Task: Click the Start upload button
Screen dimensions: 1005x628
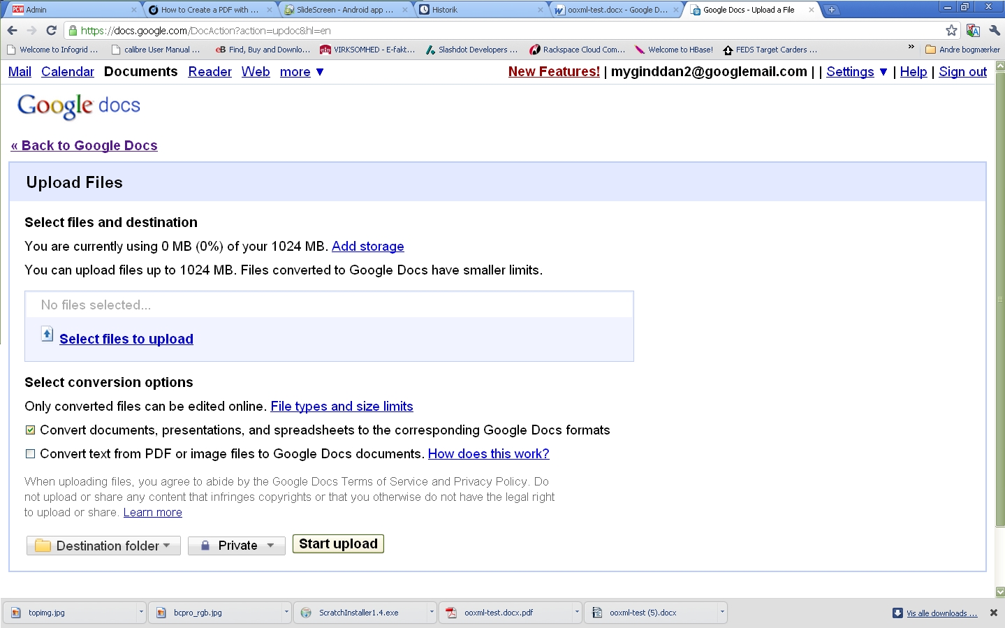Action: click(338, 544)
